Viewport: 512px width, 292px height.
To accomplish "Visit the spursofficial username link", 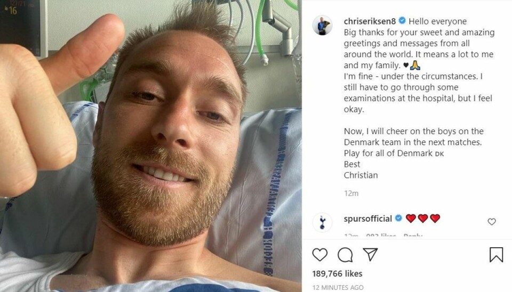I will 367,218.
